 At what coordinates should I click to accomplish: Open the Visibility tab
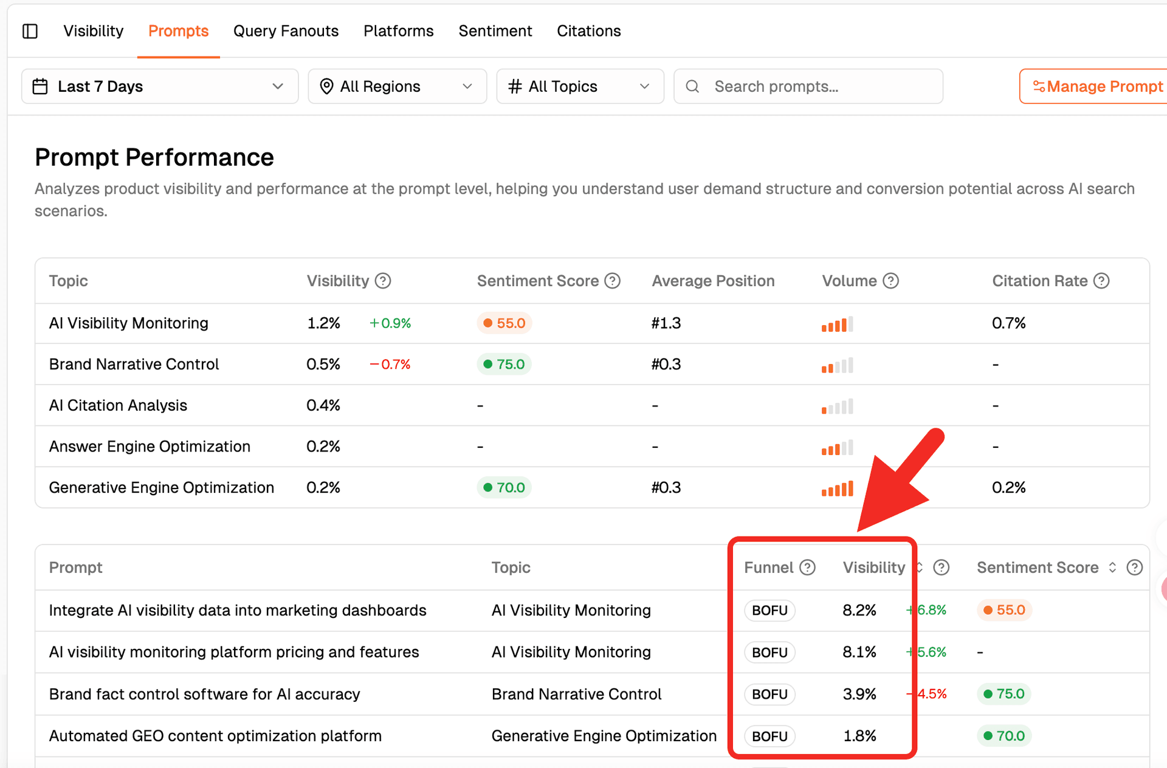click(x=93, y=31)
